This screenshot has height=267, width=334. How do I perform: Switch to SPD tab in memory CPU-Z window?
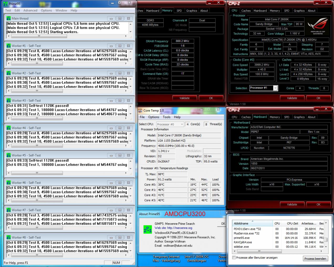[179, 11]
